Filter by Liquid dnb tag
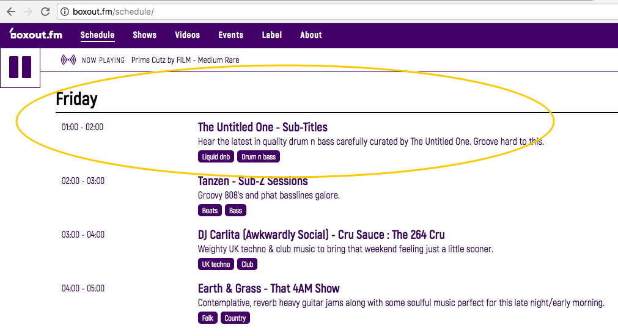Image resolution: width=618 pixels, height=336 pixels. click(216, 157)
